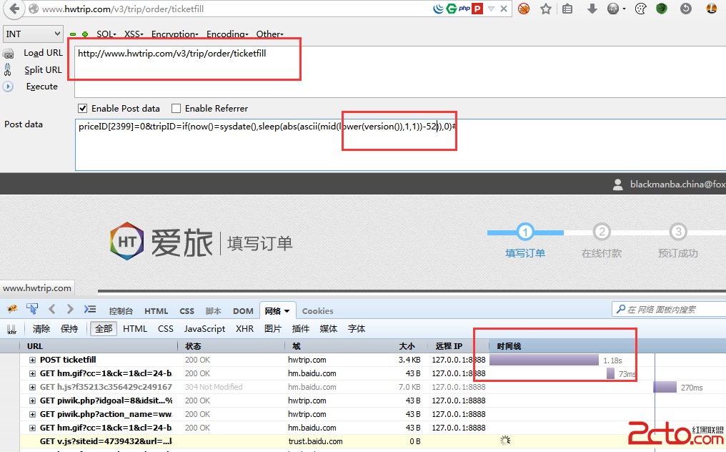Click the green plus icon in HackBar
This screenshot has height=452, width=726.
(85, 34)
